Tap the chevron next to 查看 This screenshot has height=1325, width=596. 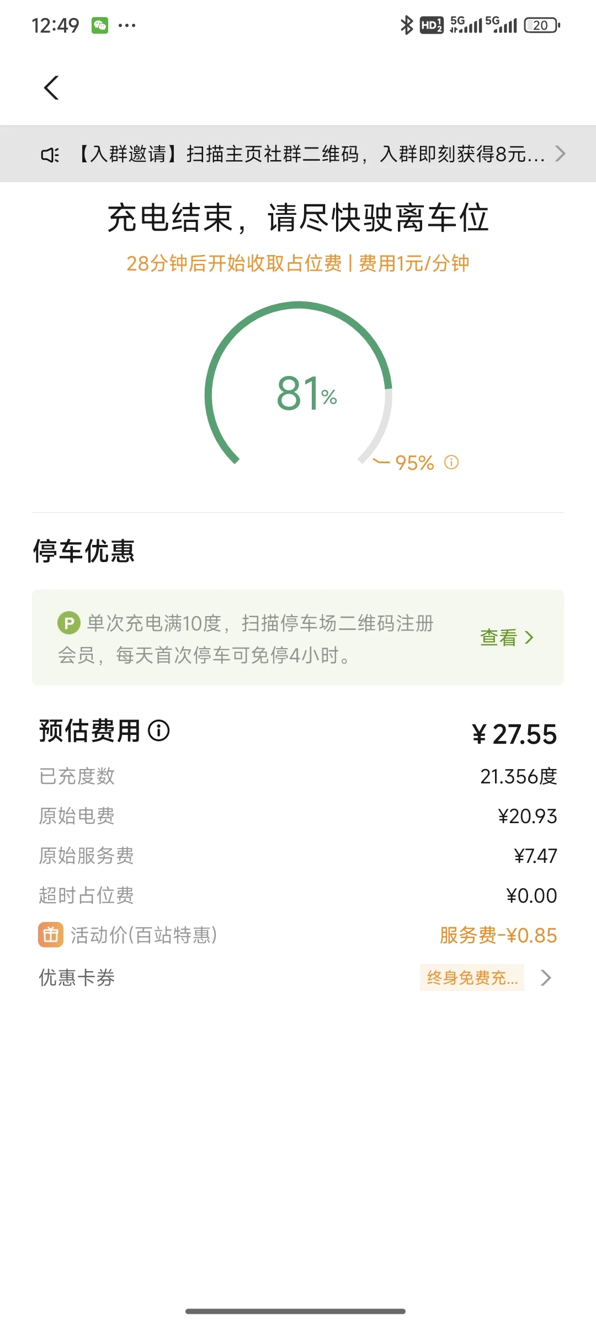click(529, 638)
